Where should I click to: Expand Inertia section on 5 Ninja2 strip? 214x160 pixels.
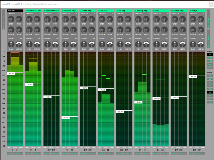(112, 14)
